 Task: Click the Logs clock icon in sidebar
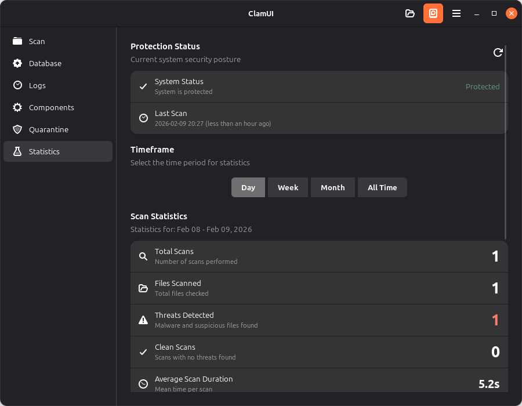pos(17,85)
